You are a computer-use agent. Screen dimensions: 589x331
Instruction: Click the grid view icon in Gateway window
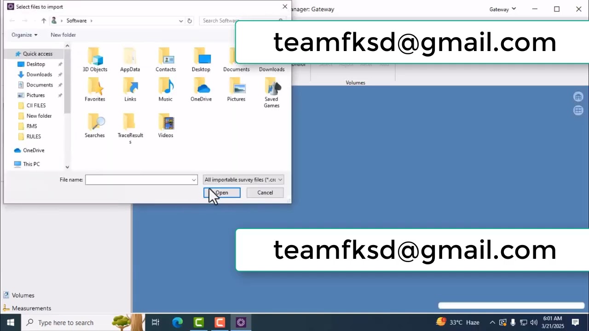(x=578, y=97)
